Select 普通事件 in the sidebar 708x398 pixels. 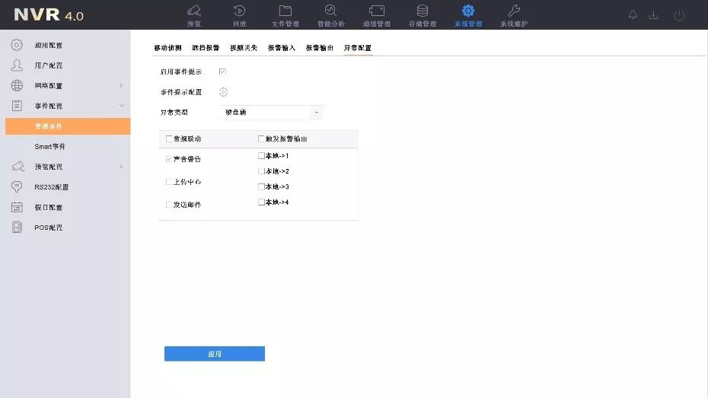[x=68, y=126]
